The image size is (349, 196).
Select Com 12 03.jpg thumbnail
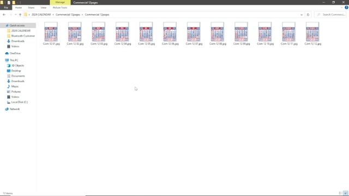(99, 32)
